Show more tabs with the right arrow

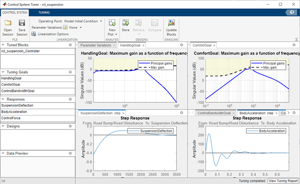pyautogui.click(x=289, y=113)
